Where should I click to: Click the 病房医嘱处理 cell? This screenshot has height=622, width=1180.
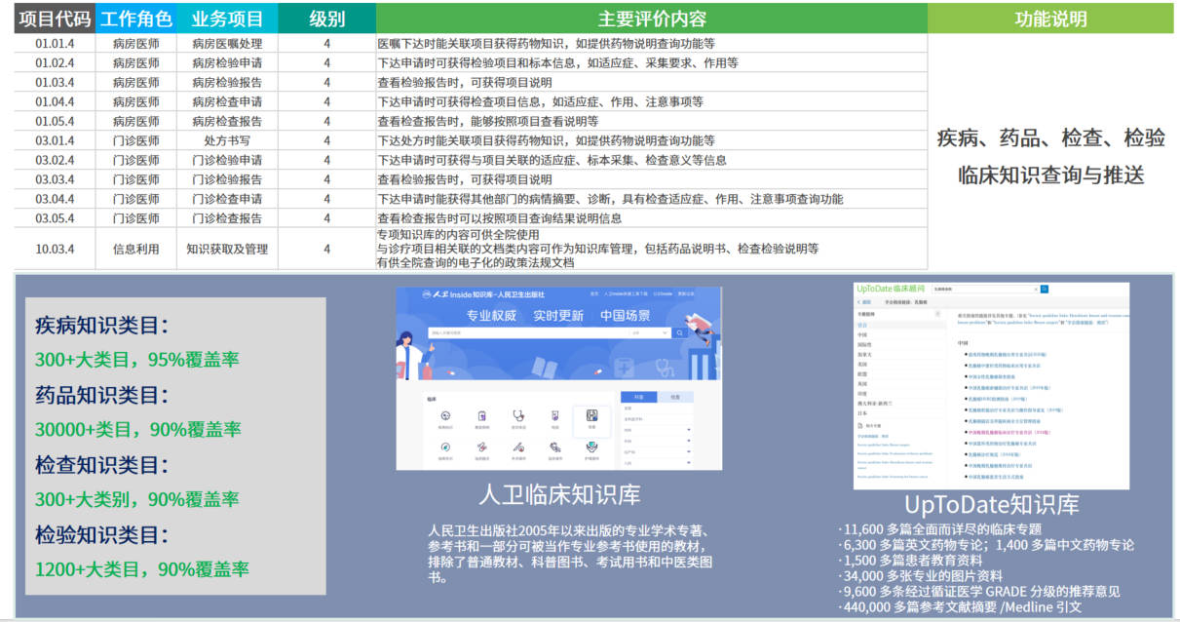point(227,44)
